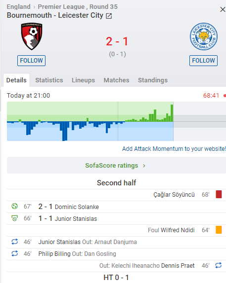
Task: Switch to the Statistics tab
Action: click(x=49, y=80)
